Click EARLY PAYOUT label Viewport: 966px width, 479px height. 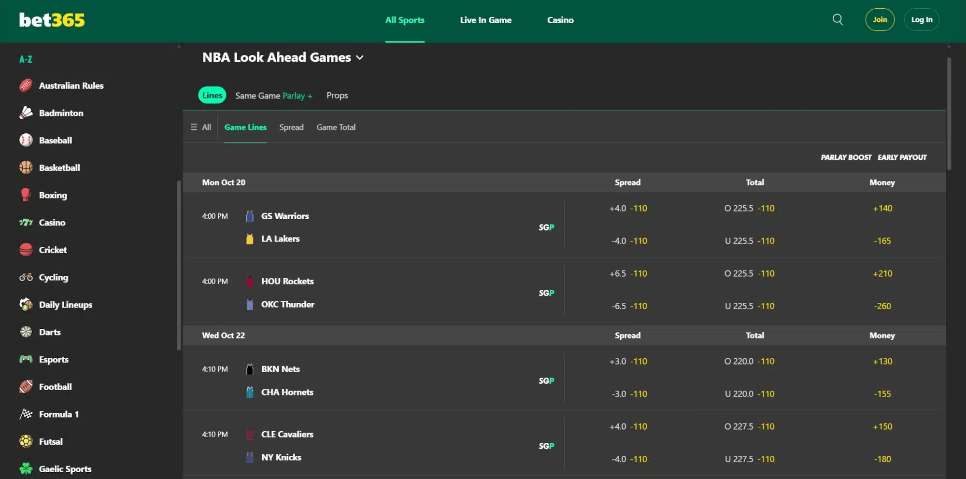[902, 157]
